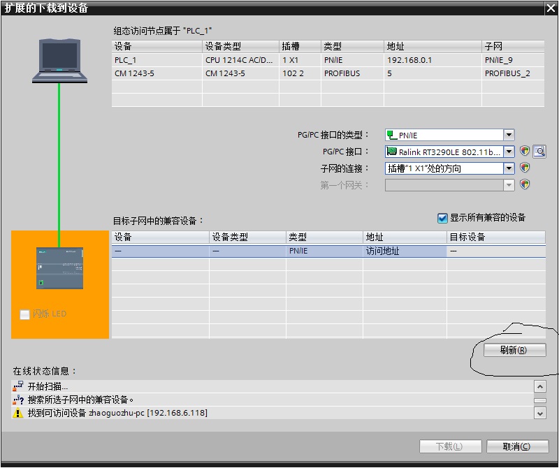Close the 扩展的下载到设备 dialog
The height and width of the screenshot is (468, 559).
tap(551, 8)
